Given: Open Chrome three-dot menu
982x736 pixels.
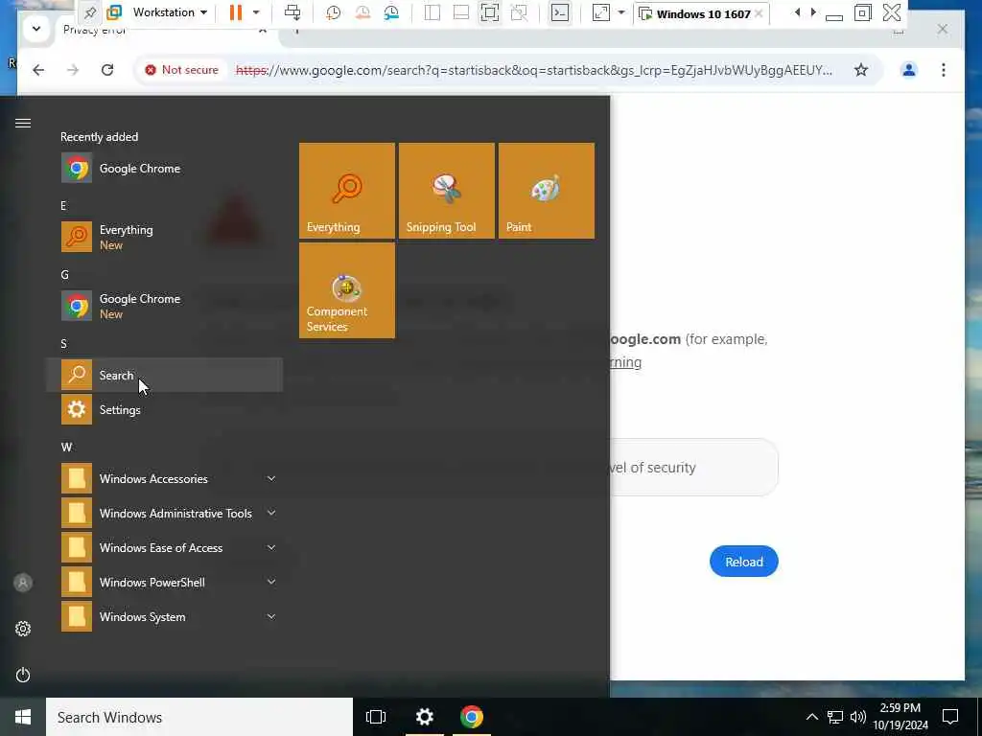Looking at the screenshot, I should (944, 70).
